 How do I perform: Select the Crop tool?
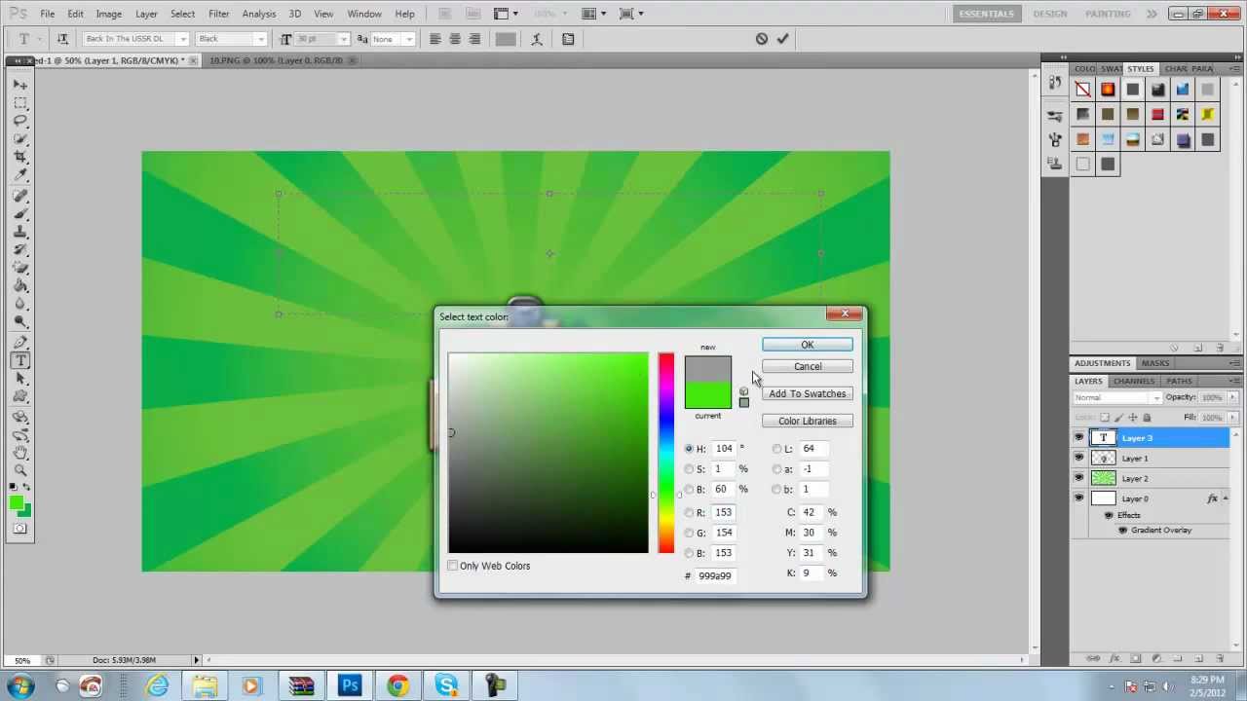click(20, 157)
